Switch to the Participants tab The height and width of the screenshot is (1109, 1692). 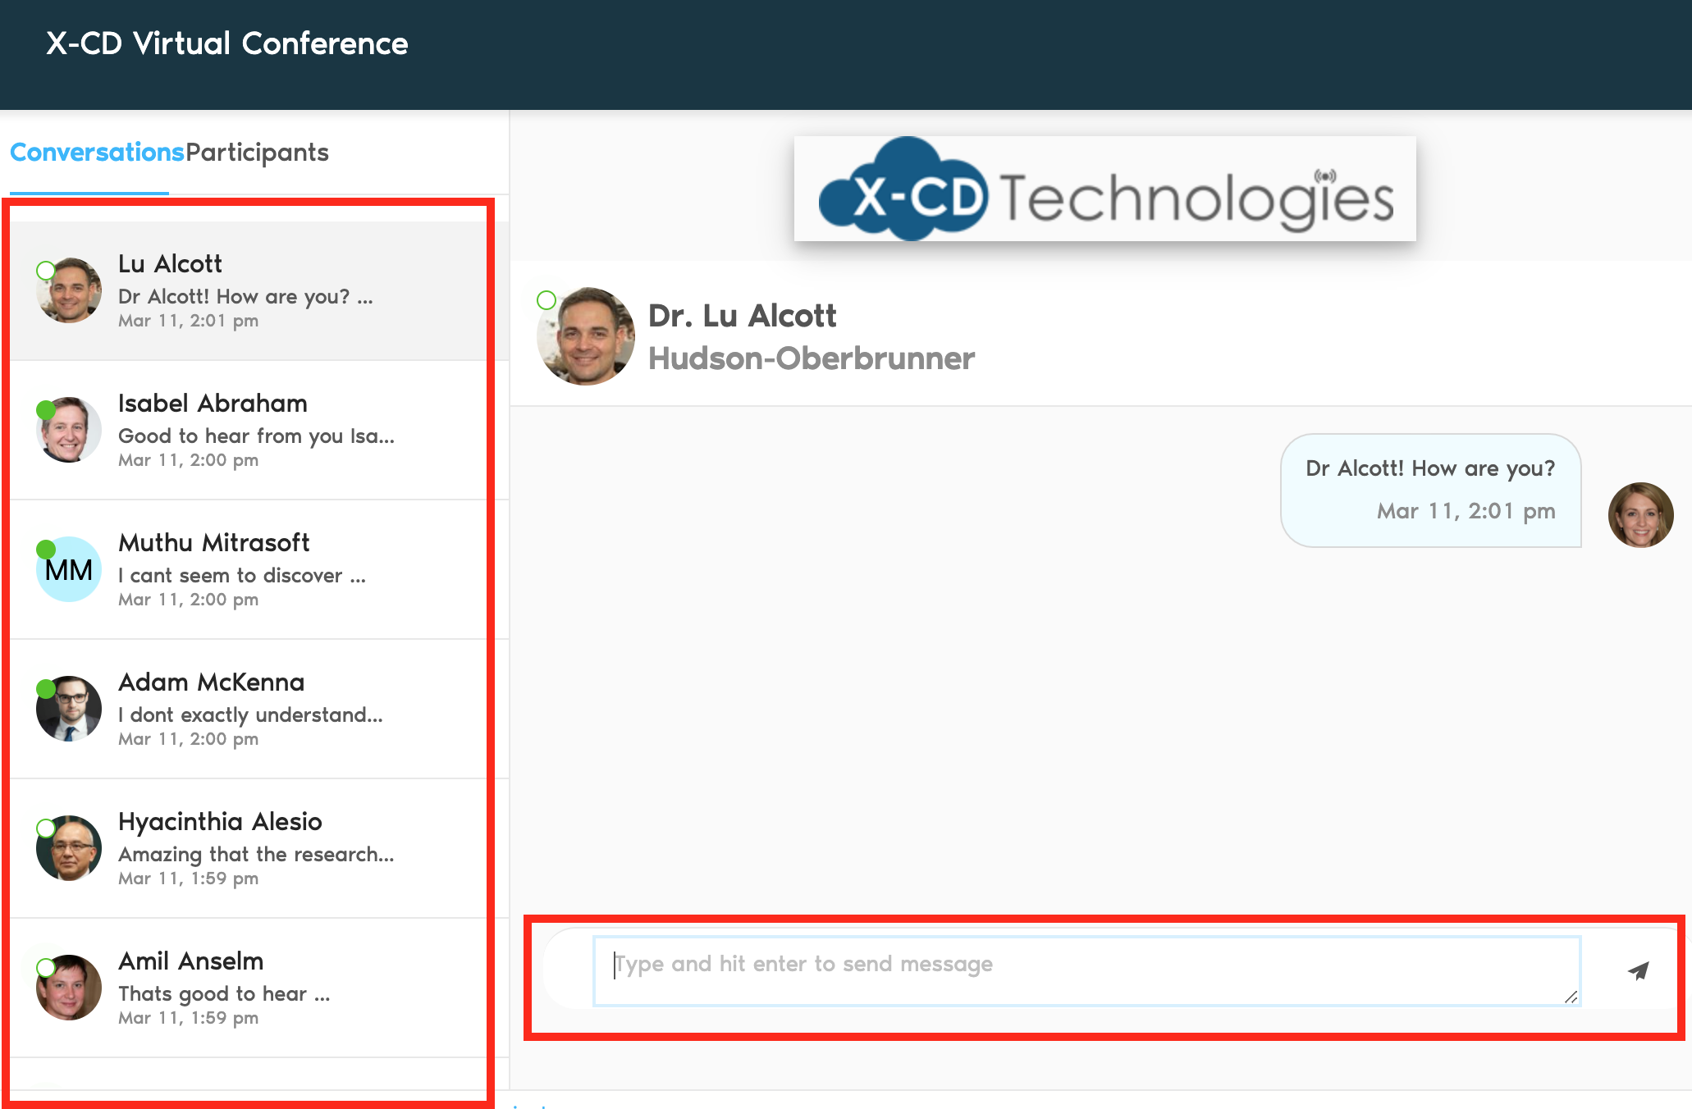(257, 153)
